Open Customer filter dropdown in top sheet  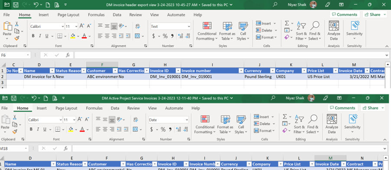click(x=115, y=71)
